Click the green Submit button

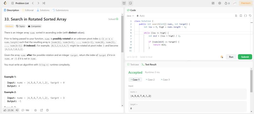pyautogui.click(x=245, y=57)
